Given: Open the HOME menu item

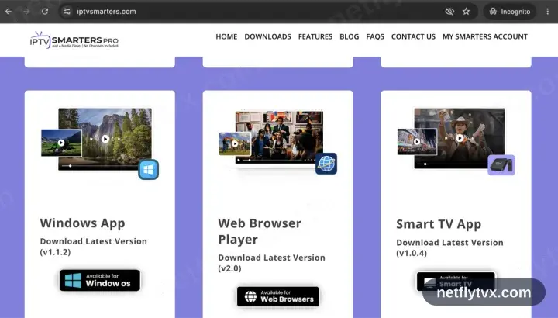Looking at the screenshot, I should coord(226,36).
